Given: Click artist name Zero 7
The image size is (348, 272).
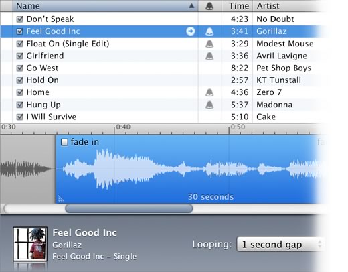Looking at the screenshot, I should 269,92.
